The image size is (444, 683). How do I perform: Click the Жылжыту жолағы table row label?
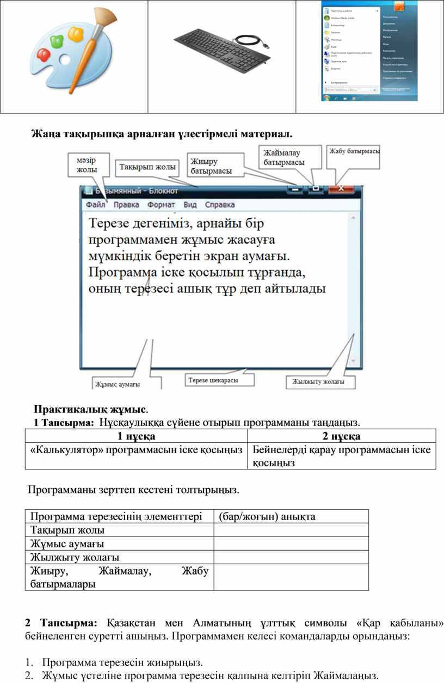click(75, 557)
